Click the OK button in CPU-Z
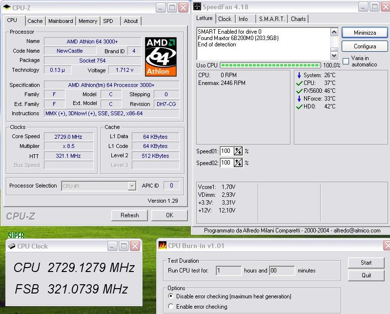 tap(169, 215)
